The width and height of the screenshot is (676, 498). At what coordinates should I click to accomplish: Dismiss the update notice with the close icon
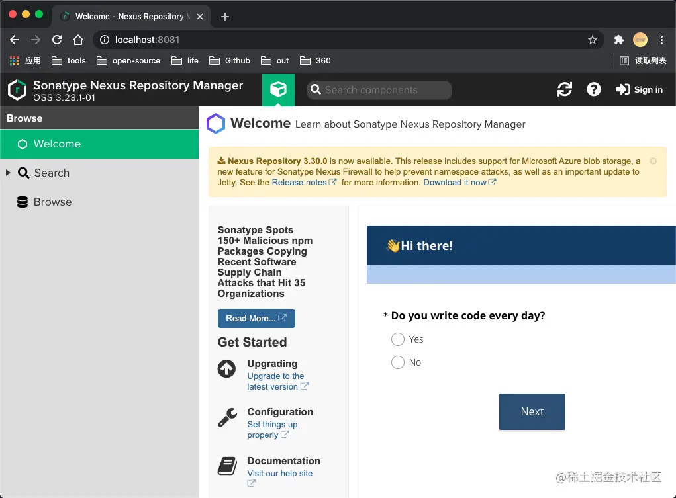click(x=653, y=161)
